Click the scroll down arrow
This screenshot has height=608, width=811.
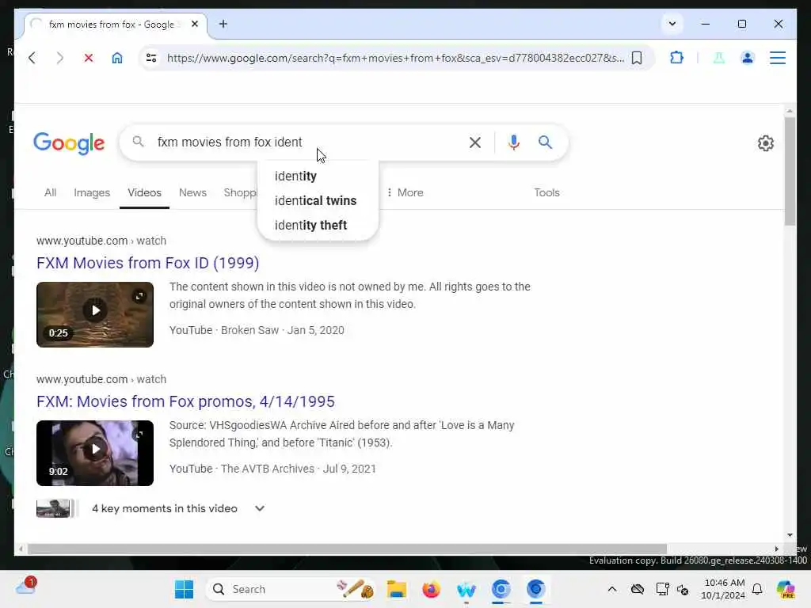(790, 535)
